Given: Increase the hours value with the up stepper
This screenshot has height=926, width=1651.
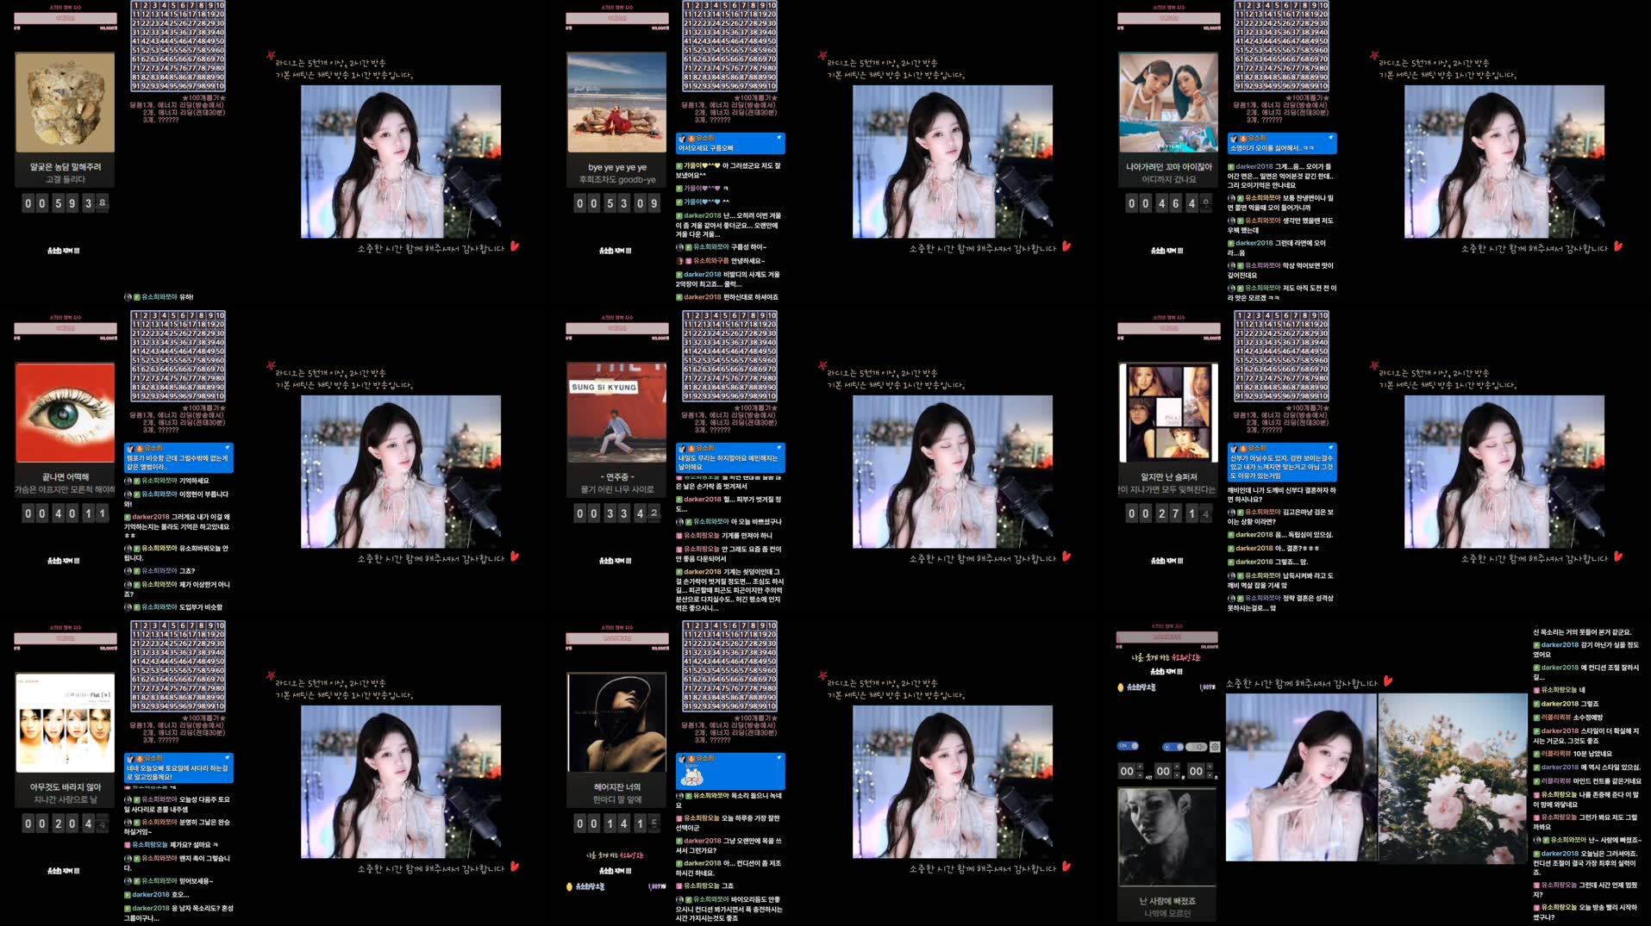Looking at the screenshot, I should click(x=1140, y=766).
